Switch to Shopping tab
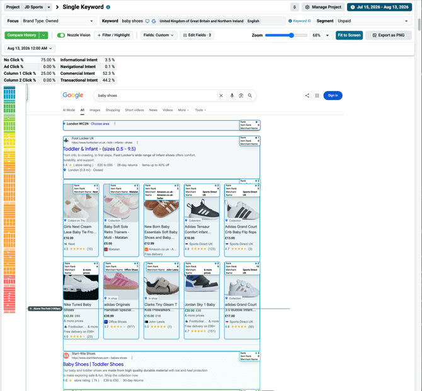Screen dimensions: 422x391 click(x=113, y=110)
